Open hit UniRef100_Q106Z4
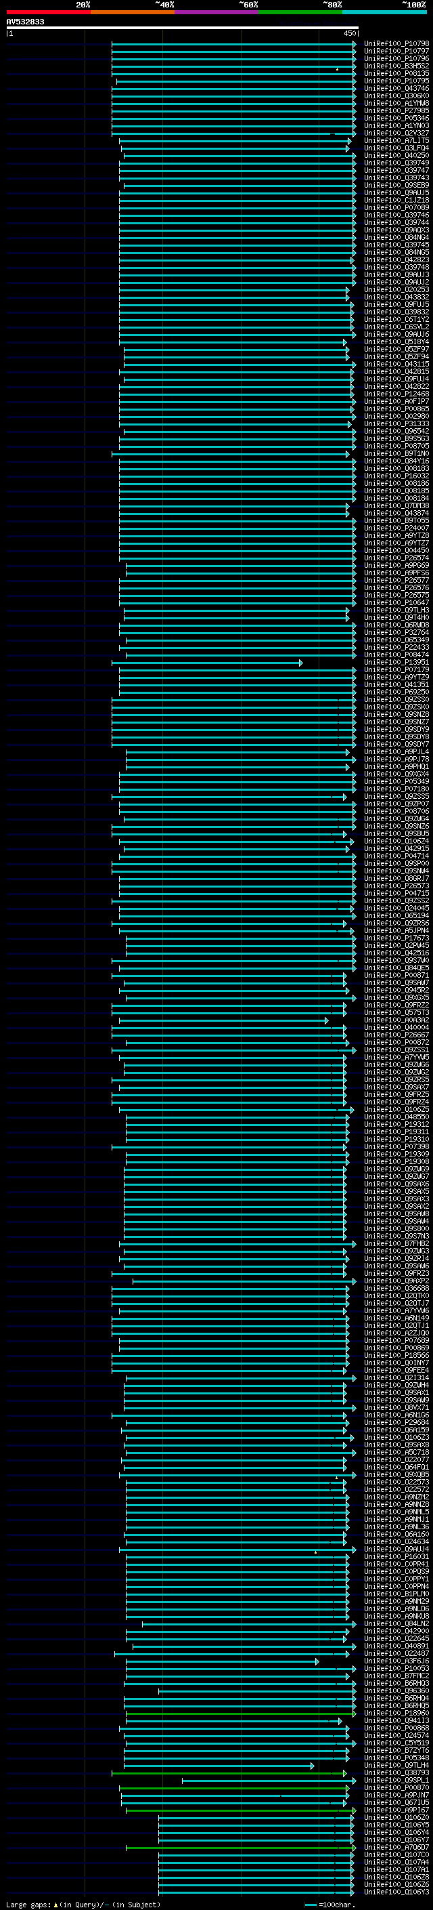This screenshot has height=1910, width=433. coord(396,842)
